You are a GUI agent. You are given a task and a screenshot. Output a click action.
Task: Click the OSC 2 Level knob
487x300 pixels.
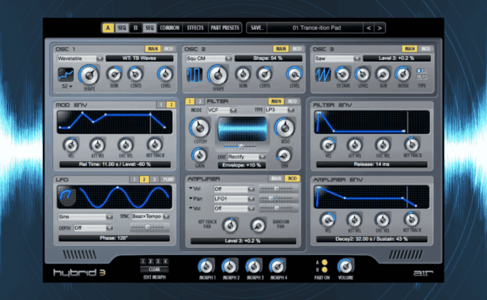(x=294, y=74)
